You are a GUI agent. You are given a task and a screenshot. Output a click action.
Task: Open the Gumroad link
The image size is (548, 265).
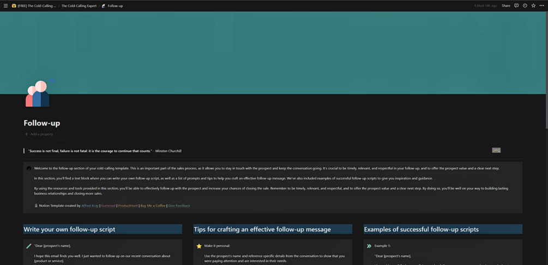tap(109, 206)
